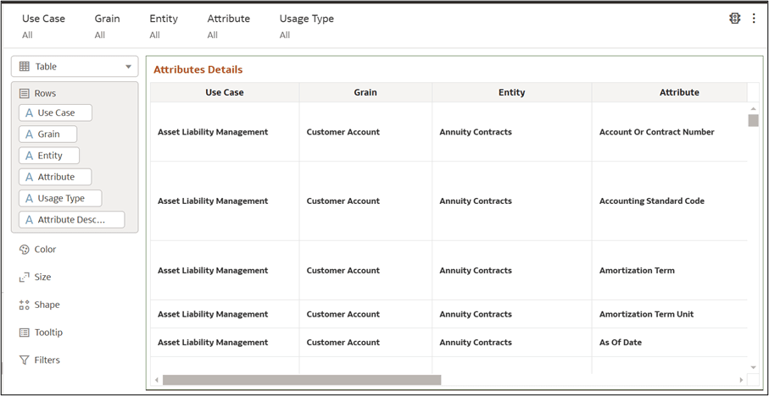The width and height of the screenshot is (769, 396).
Task: Open the Table visualization type dropdown
Action: (75, 67)
